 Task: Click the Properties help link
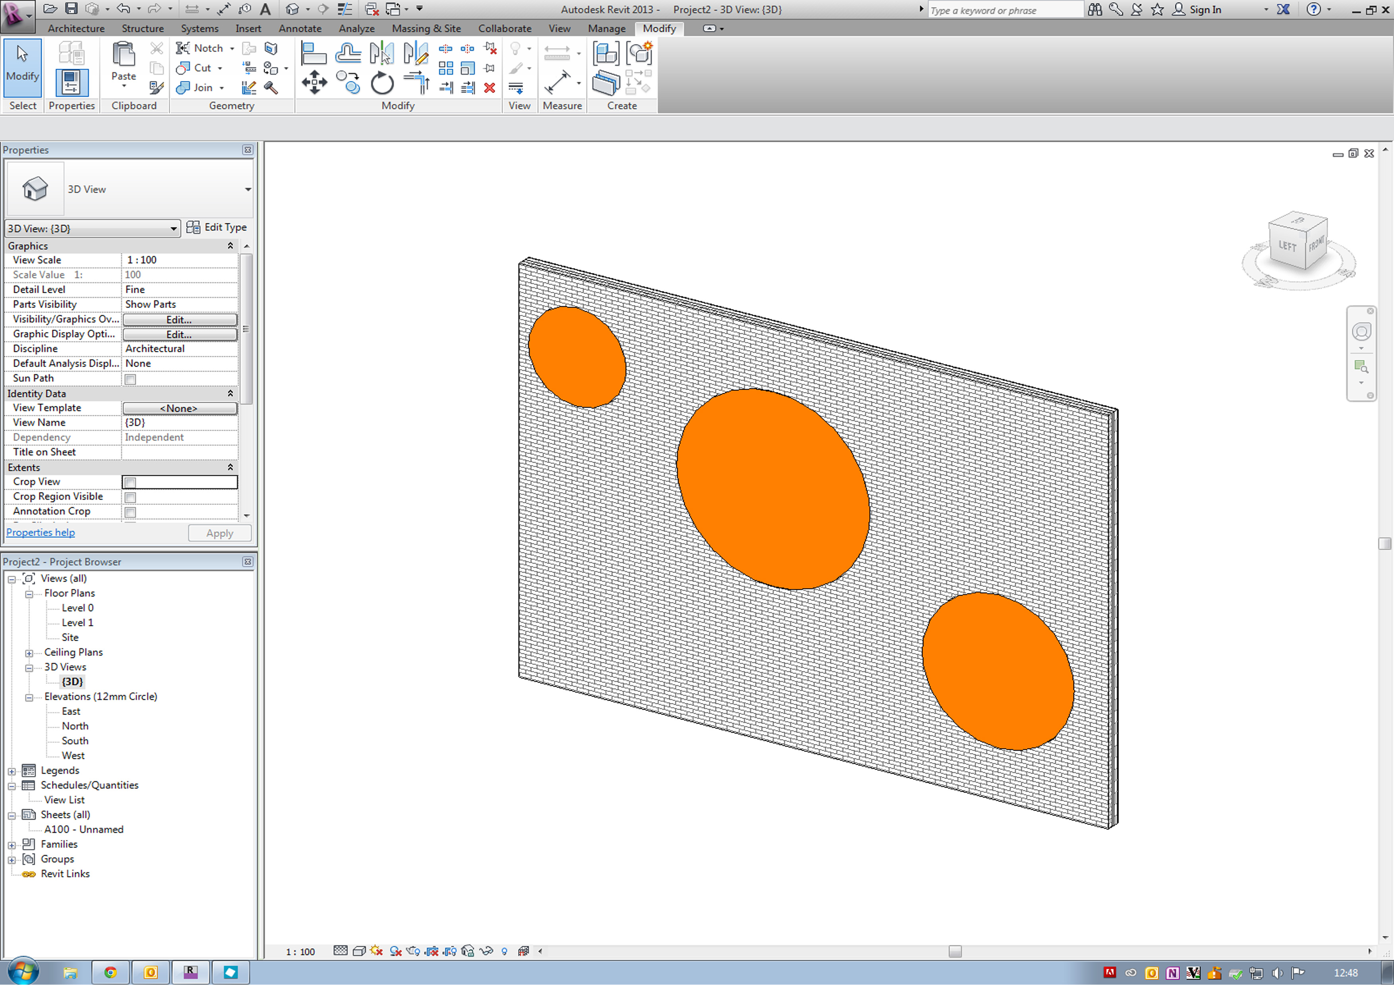tap(41, 532)
